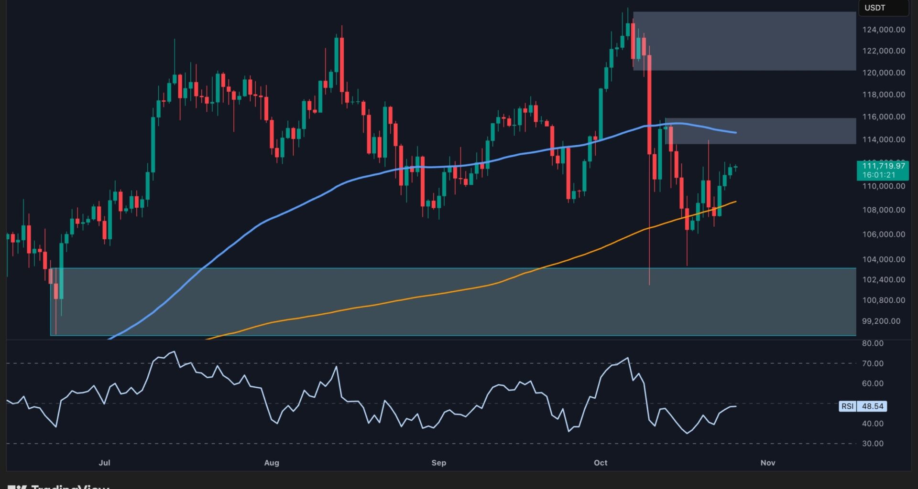This screenshot has width=918, height=489.
Task: Click the 100,800.00 price axis label
Action: [x=883, y=300]
